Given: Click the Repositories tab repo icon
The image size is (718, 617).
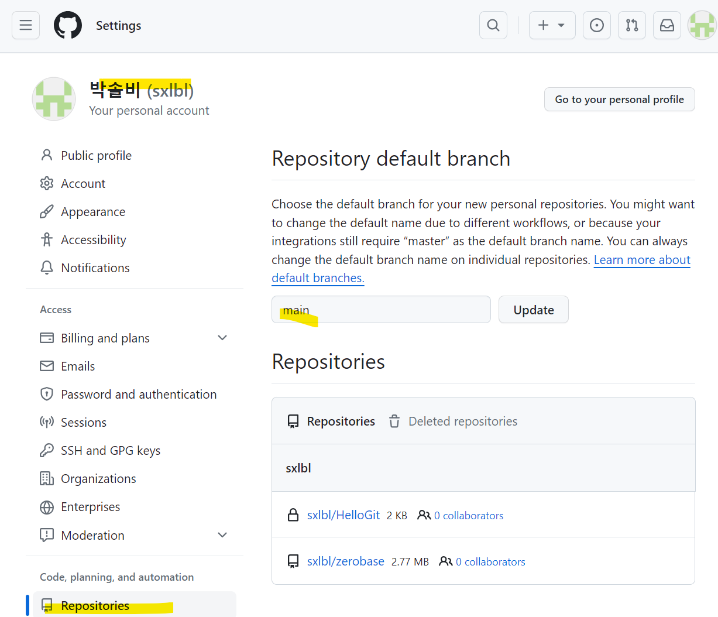Looking at the screenshot, I should pos(293,421).
